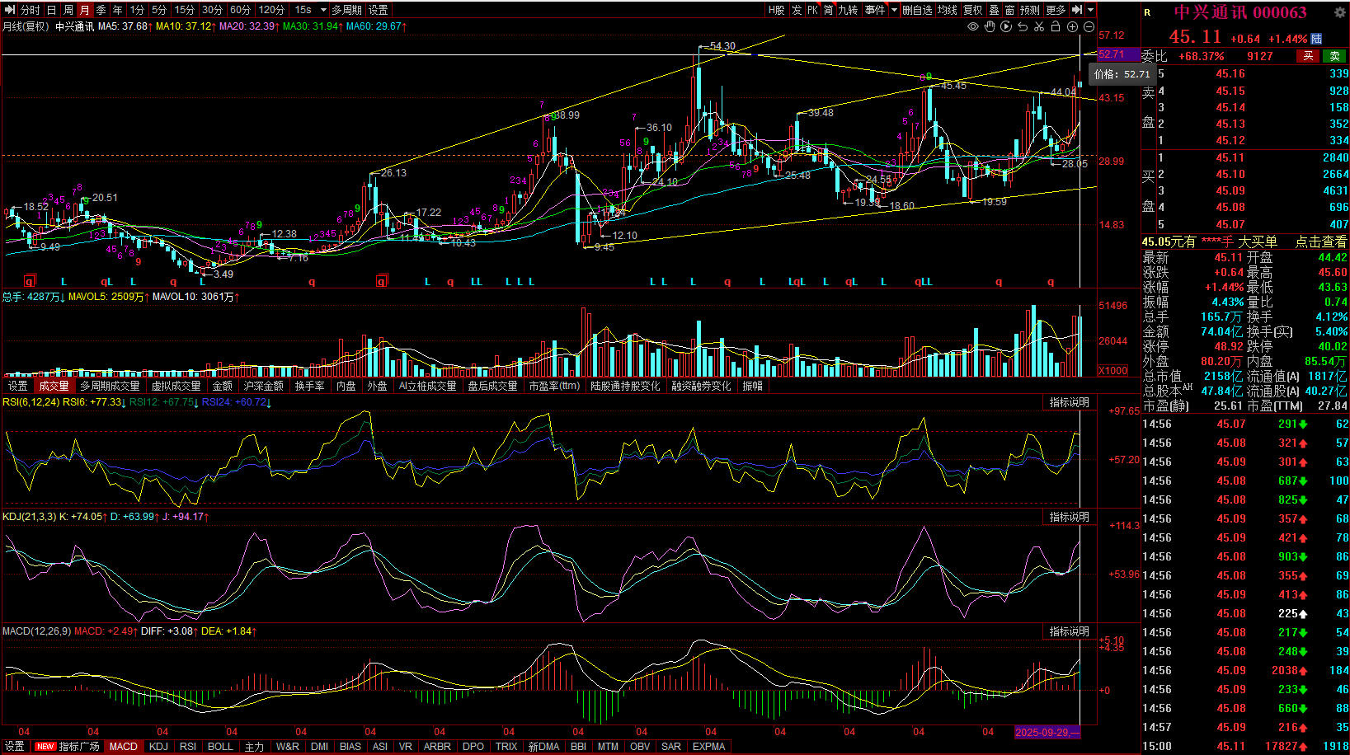The image size is (1350, 755).
Task: Select the 陆股通持股变化 tab
Action: pyautogui.click(x=625, y=386)
